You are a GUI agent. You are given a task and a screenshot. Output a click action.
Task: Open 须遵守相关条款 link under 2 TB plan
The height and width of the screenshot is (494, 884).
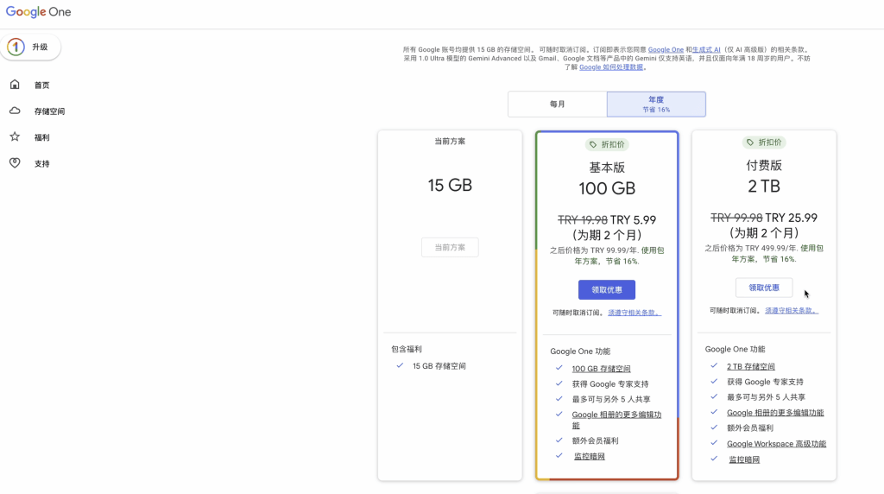(x=791, y=310)
